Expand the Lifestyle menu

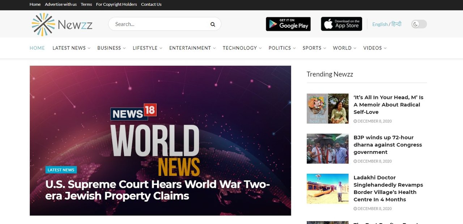[x=147, y=48]
